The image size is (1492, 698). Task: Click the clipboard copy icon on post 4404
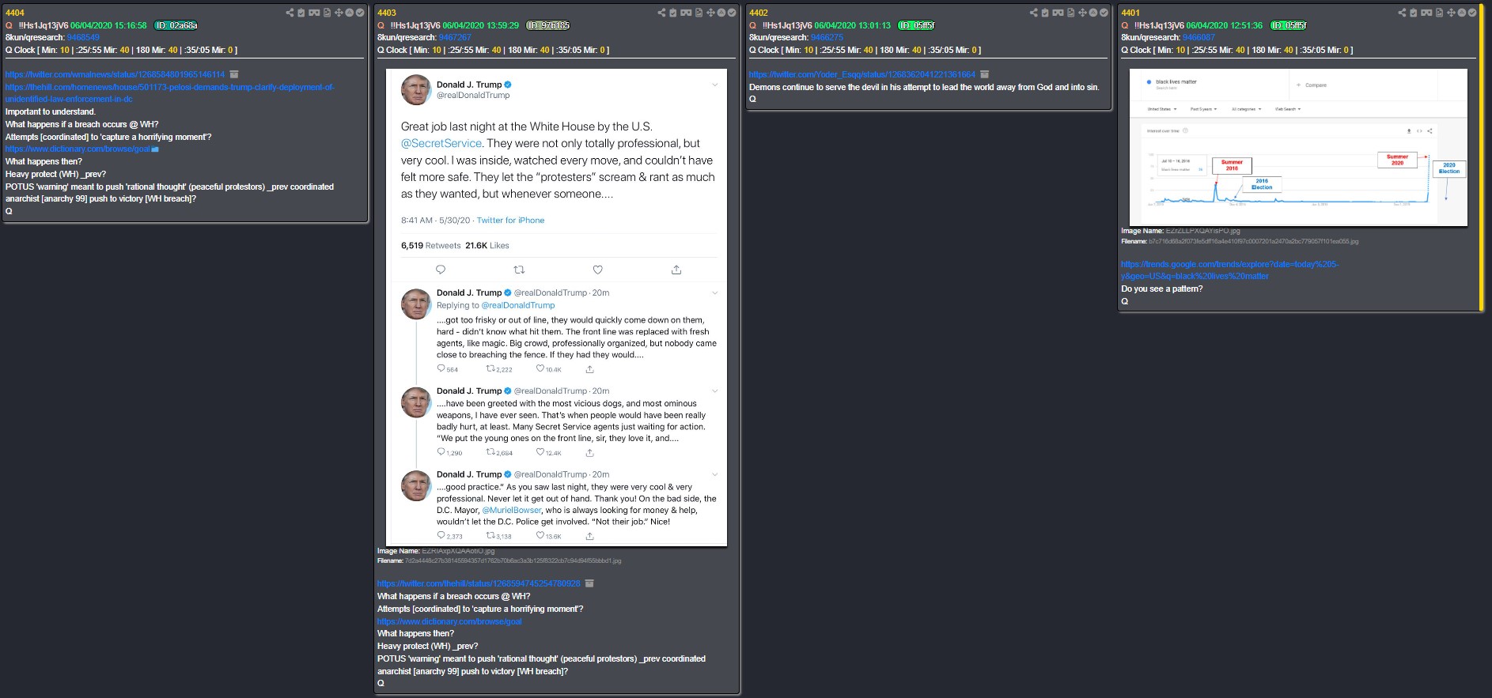pos(301,13)
